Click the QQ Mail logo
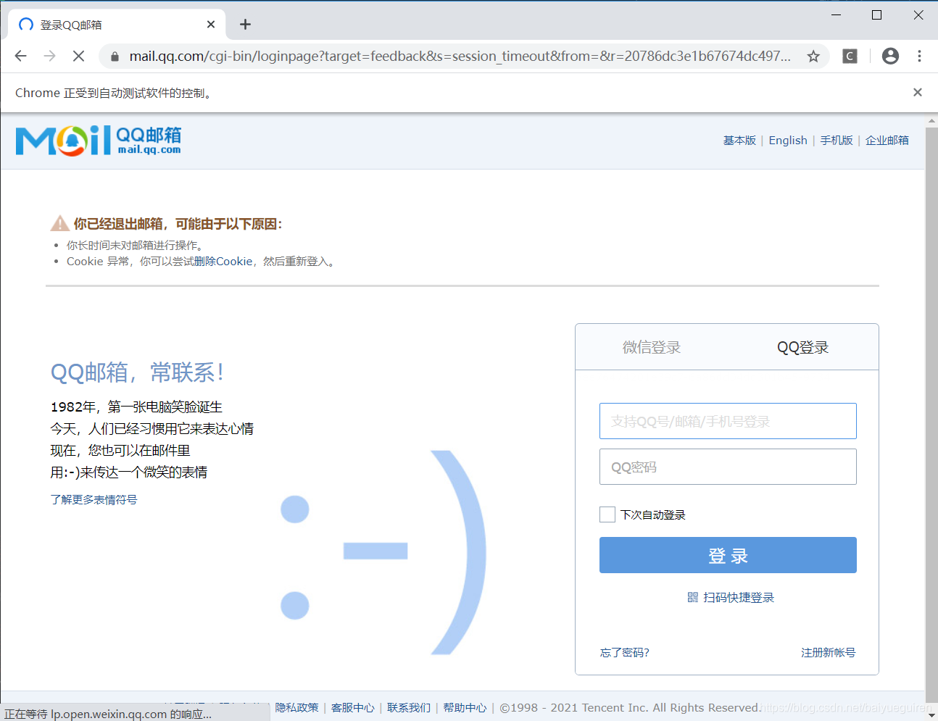 pyautogui.click(x=97, y=141)
